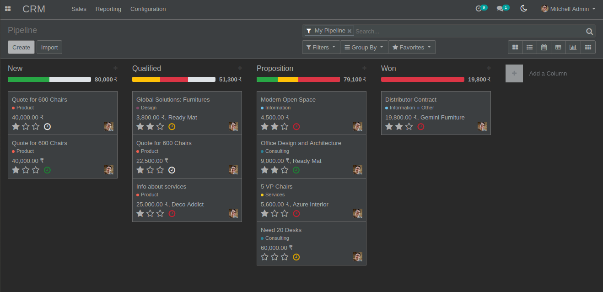
Task: Toggle dark mode with the moon icon
Action: tap(524, 9)
